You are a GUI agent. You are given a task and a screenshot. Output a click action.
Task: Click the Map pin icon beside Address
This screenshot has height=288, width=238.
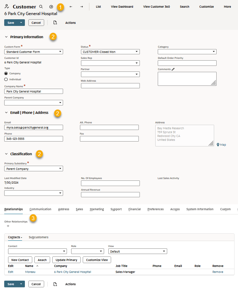click(x=218, y=145)
